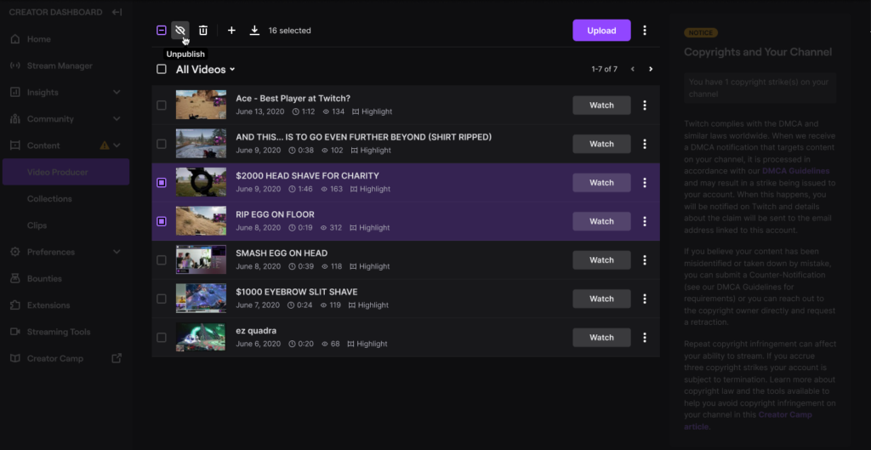Open thumbnail of SMASH EGG ON HEAD
The width and height of the screenshot is (871, 450).
click(x=201, y=260)
